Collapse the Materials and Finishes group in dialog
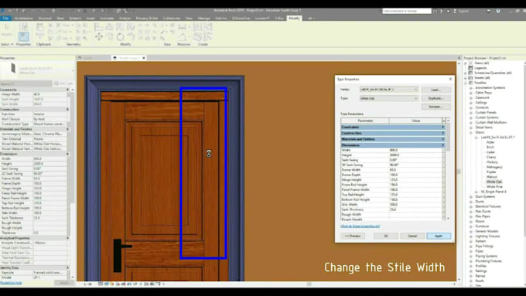Screen dimensions: 526x296 click(442, 139)
